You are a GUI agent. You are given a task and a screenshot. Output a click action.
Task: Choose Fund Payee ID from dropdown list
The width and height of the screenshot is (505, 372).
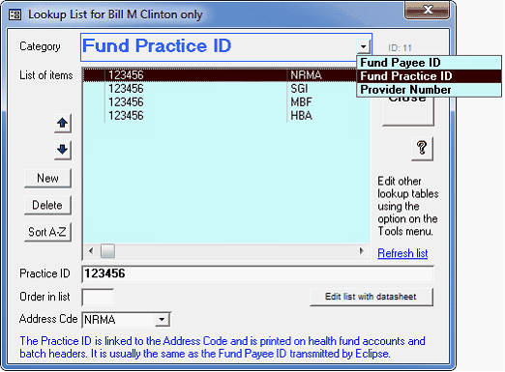[429, 63]
